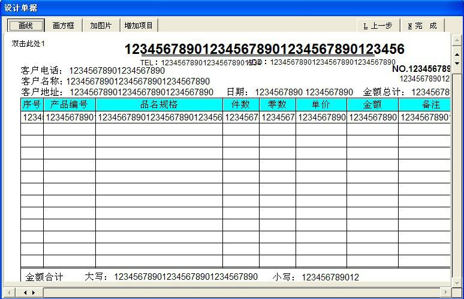The height and width of the screenshot is (299, 464).
Task: Click the 加图片 add picture button
Action: (101, 25)
